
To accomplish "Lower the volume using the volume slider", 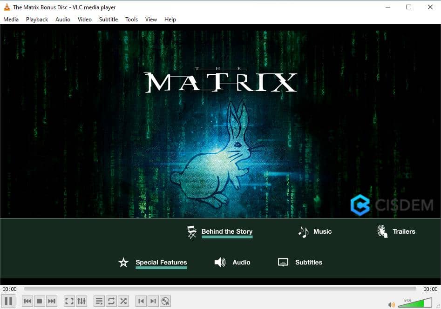I will [x=406, y=304].
